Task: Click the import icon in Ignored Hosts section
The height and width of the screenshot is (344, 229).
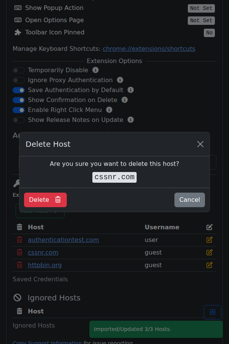Action: pyautogui.click(x=212, y=312)
